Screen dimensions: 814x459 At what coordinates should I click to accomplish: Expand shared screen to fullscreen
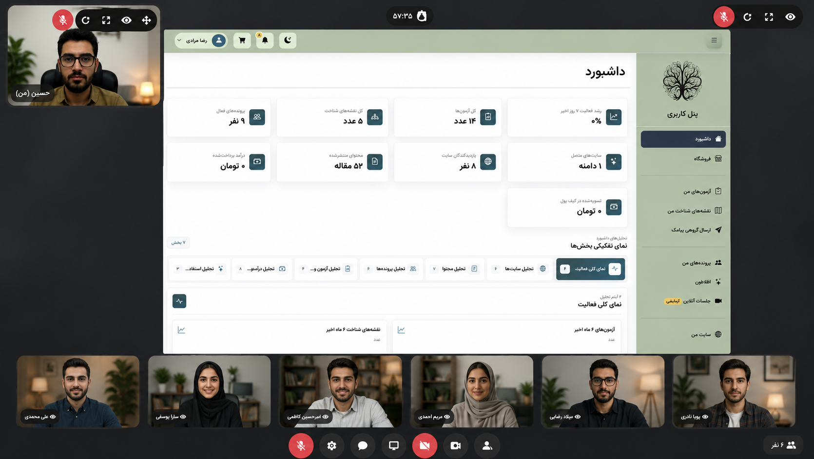(769, 17)
